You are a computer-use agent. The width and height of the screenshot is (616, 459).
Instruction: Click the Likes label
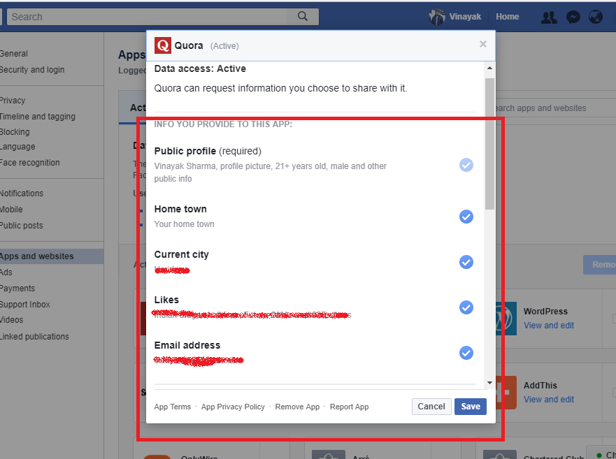click(x=166, y=300)
